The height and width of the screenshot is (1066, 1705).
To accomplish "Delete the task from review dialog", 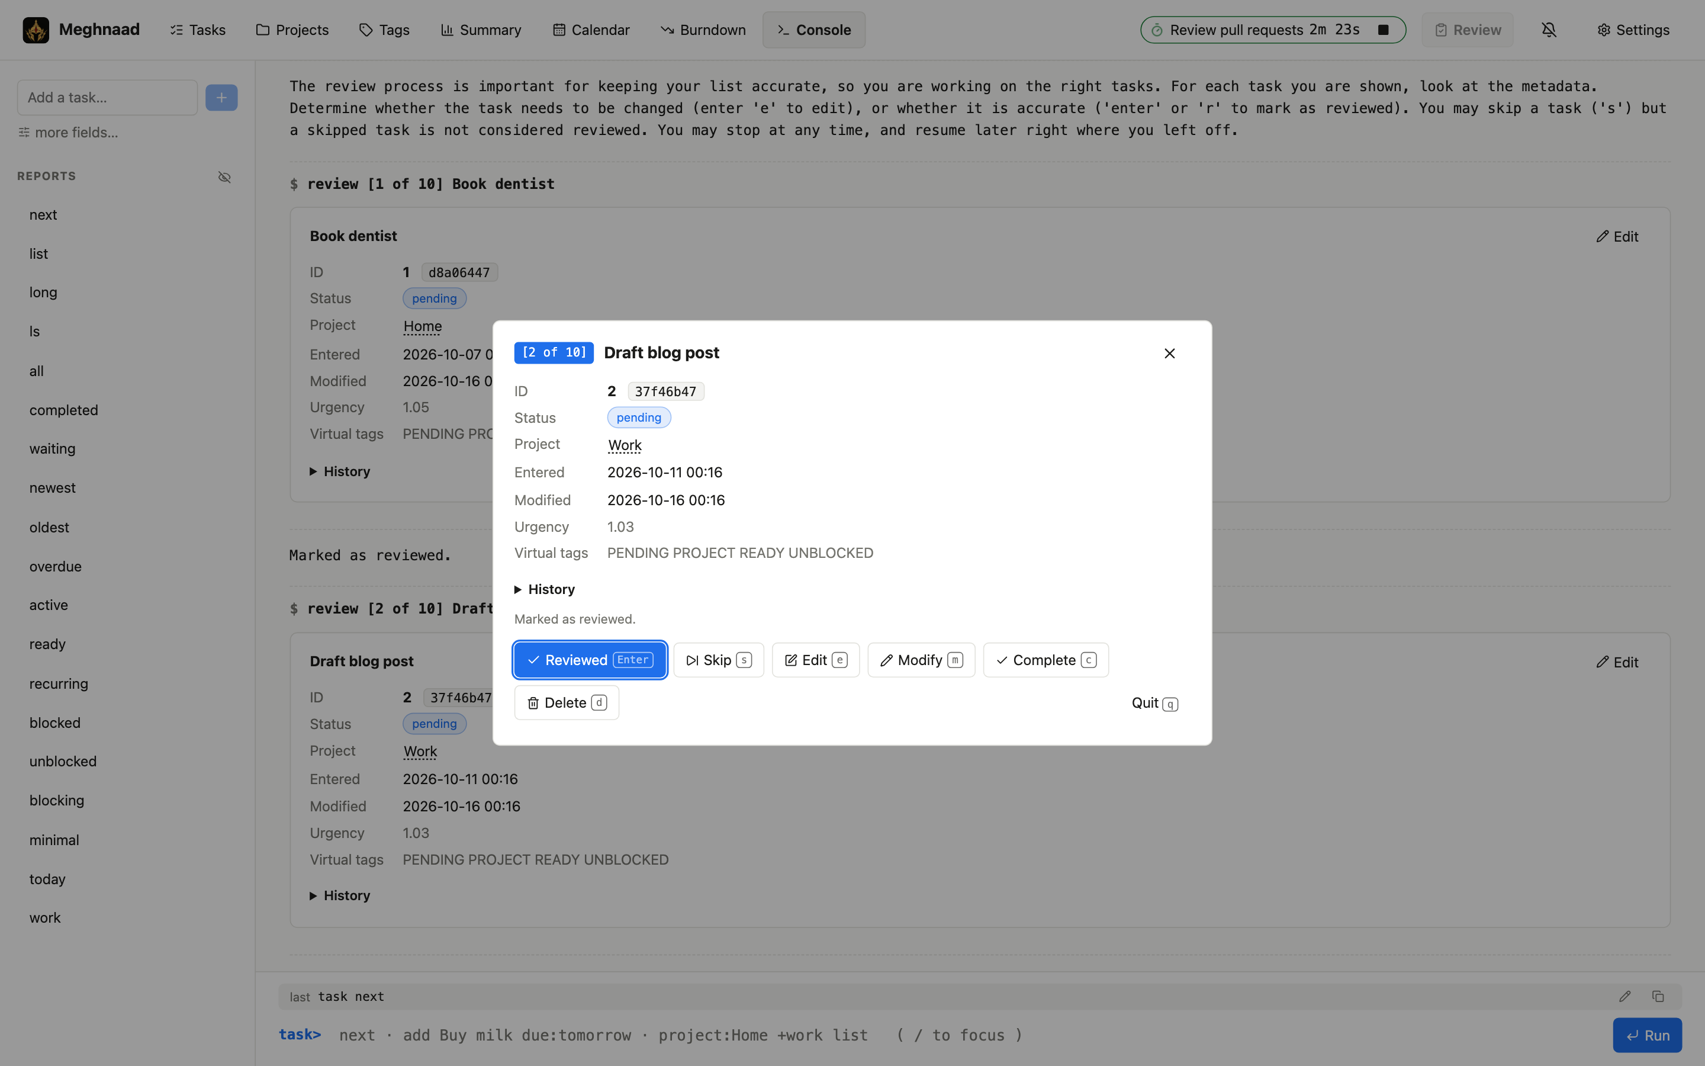I will (567, 703).
